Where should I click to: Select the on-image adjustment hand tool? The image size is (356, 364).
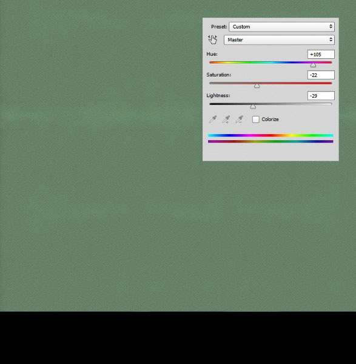[213, 39]
